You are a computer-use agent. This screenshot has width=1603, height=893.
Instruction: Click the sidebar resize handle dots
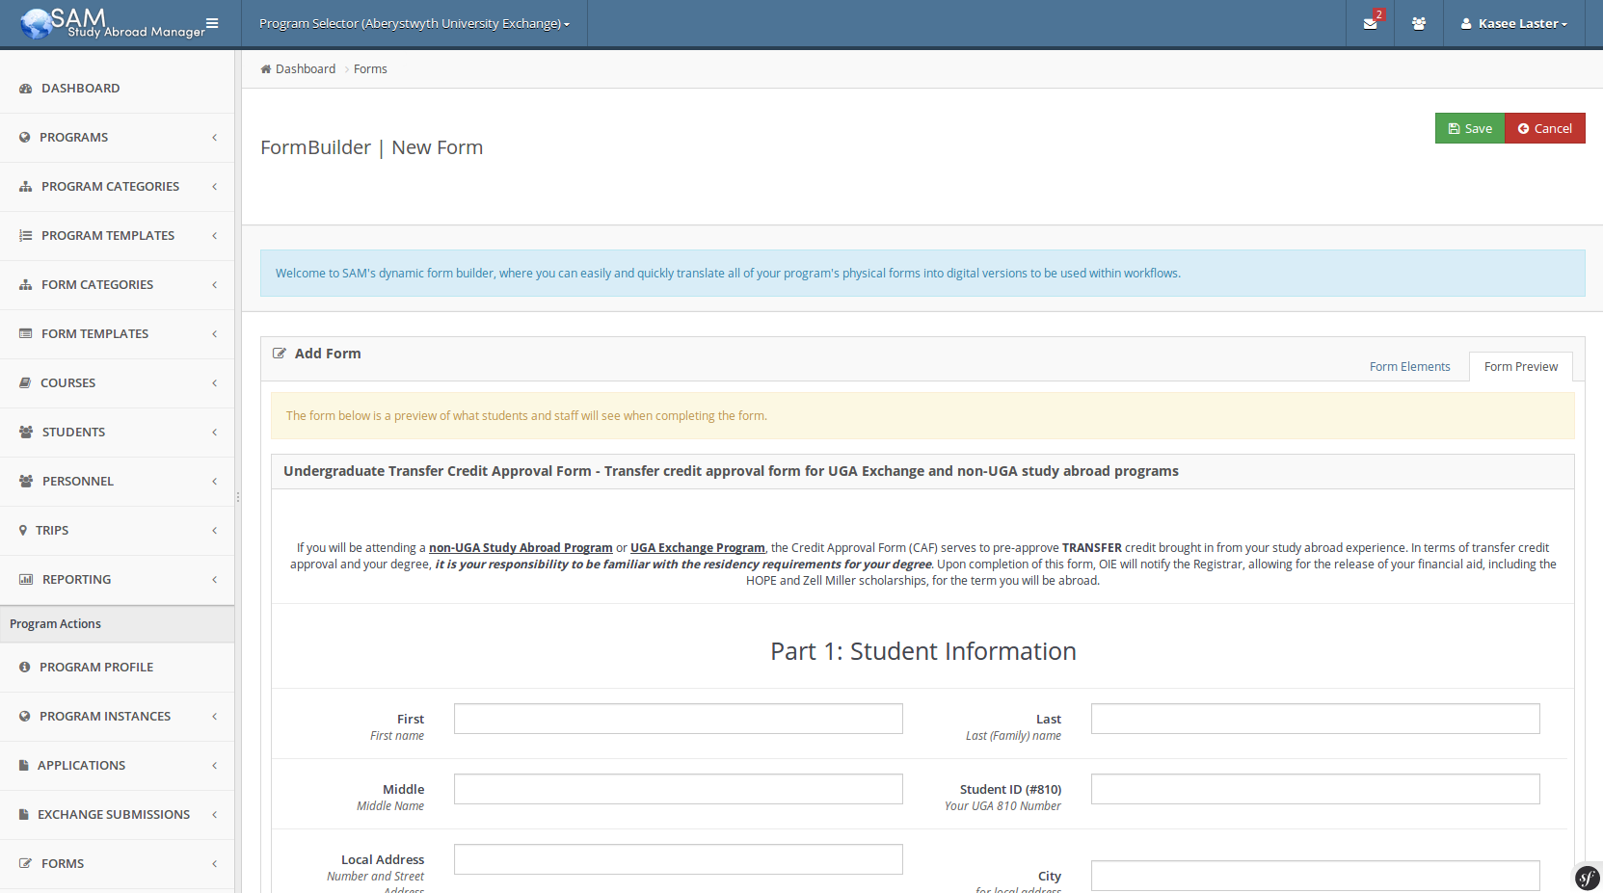[238, 498]
